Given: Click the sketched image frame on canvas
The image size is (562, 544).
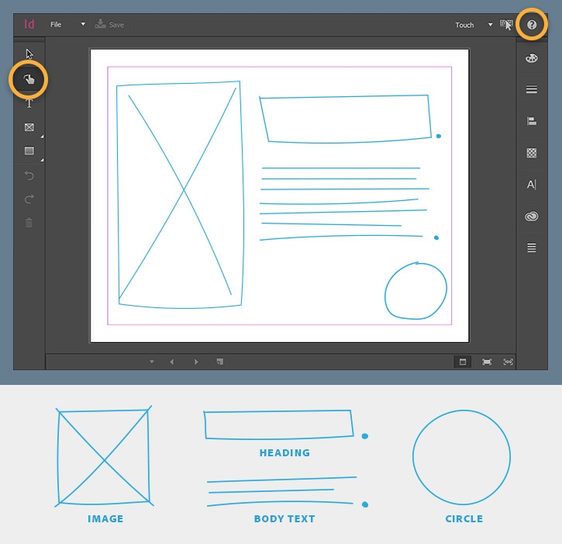Looking at the screenshot, I should [x=181, y=195].
